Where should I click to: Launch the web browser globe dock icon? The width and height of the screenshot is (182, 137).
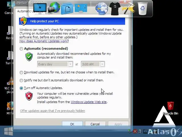point(102,9)
